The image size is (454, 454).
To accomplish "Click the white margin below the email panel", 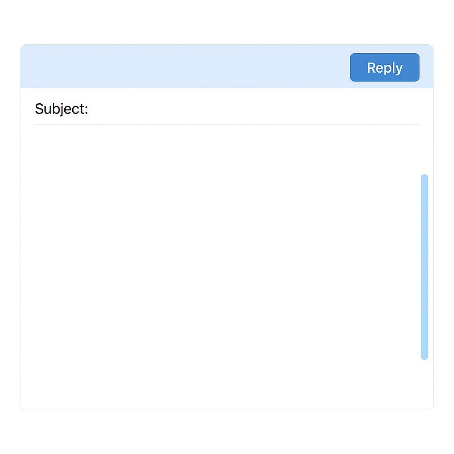I will (x=227, y=431).
